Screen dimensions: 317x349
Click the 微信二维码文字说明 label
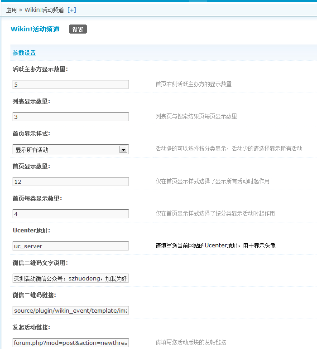click(x=40, y=263)
